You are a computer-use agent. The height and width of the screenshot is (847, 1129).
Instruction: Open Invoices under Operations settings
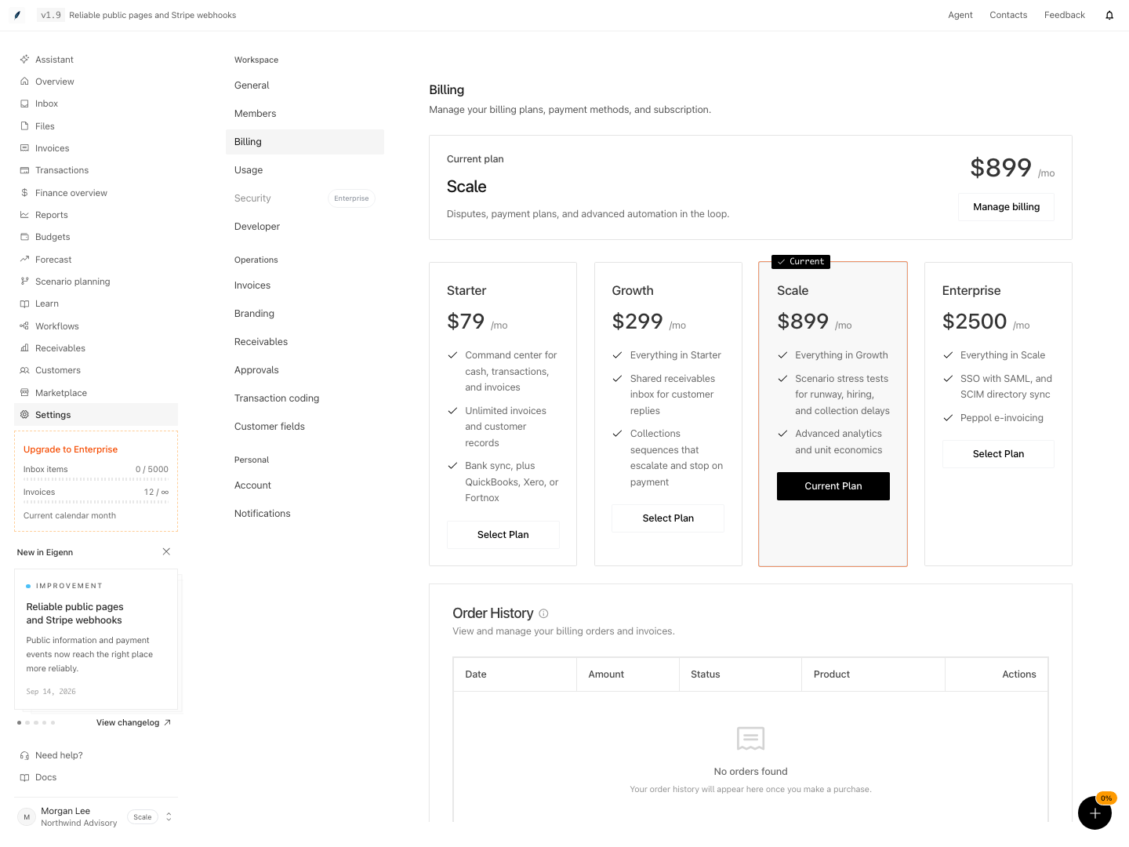pos(305,285)
